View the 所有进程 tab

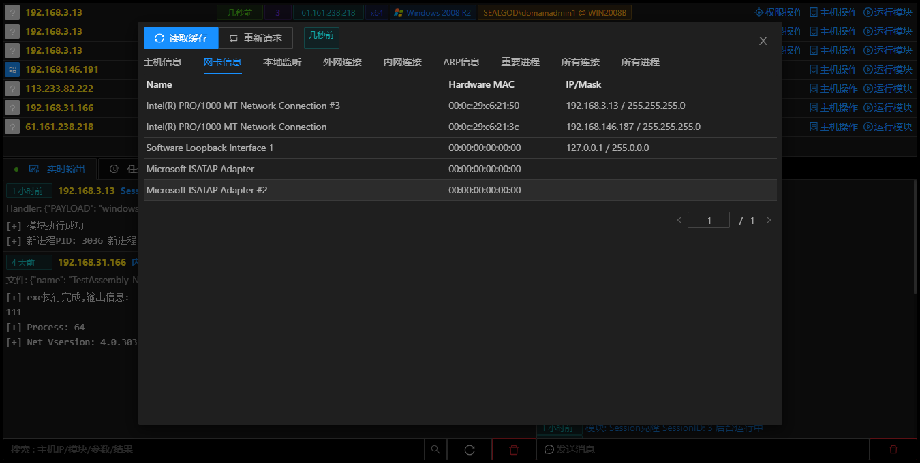(641, 62)
